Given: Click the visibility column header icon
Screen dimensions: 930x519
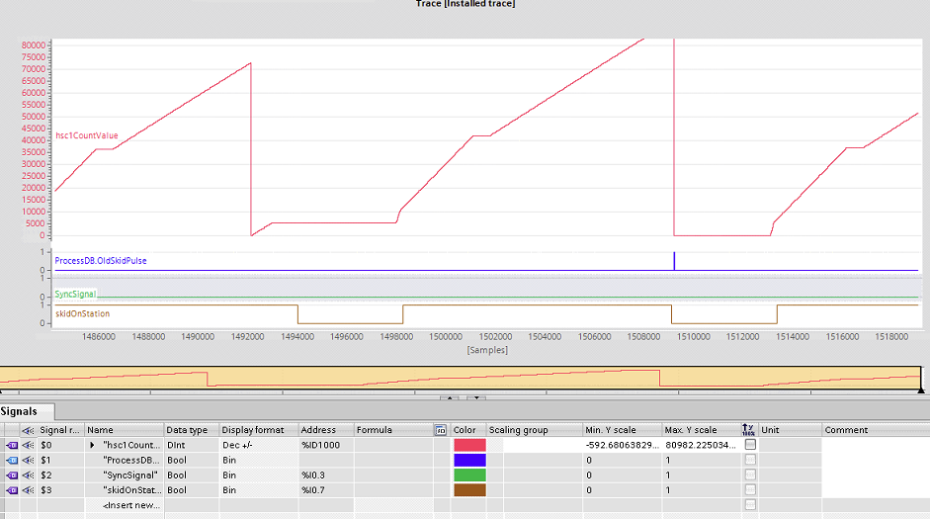Looking at the screenshot, I should point(28,430).
